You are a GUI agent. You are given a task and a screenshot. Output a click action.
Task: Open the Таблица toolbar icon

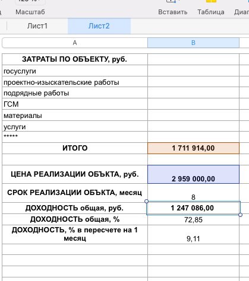[211, 2]
